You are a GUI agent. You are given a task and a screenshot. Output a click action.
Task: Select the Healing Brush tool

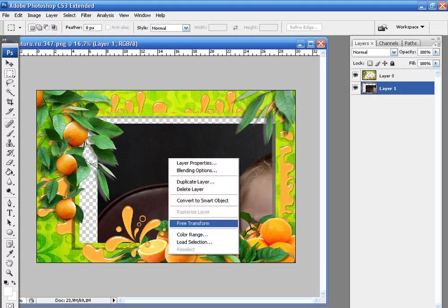9,124
